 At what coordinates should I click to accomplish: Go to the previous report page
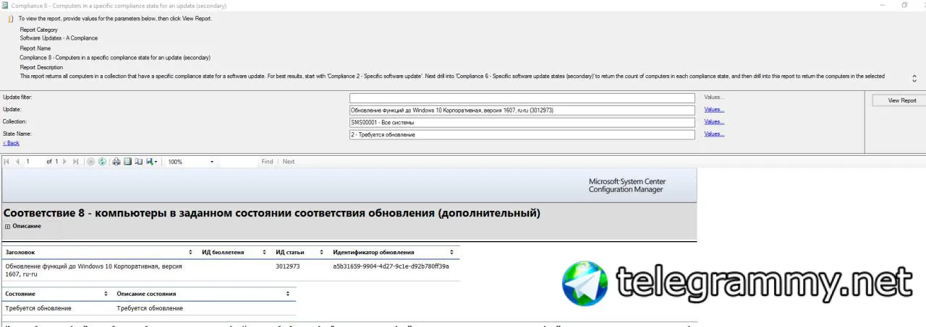(17, 162)
